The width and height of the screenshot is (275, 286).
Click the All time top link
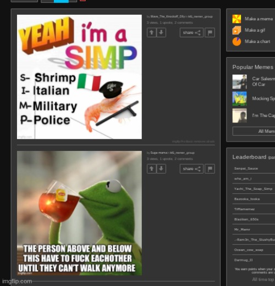point(263,279)
